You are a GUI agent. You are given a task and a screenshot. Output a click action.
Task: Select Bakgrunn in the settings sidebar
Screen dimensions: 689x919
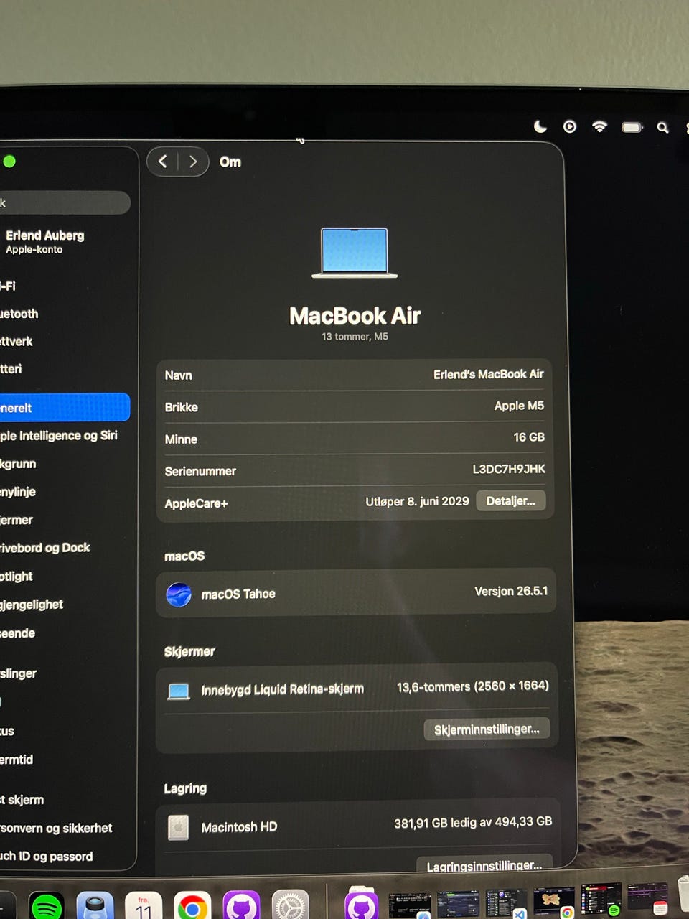pyautogui.click(x=19, y=464)
